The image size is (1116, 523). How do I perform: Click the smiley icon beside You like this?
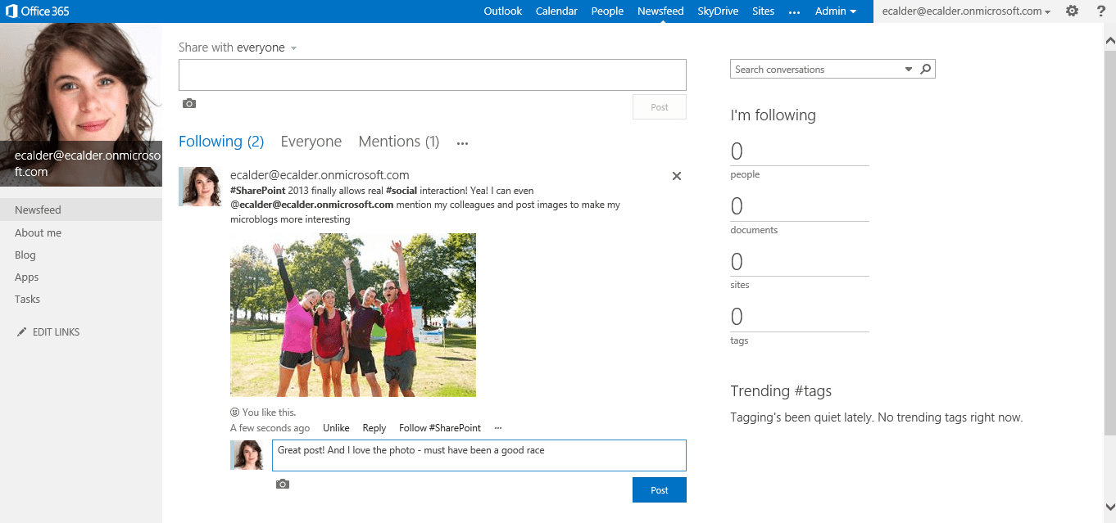click(x=234, y=413)
